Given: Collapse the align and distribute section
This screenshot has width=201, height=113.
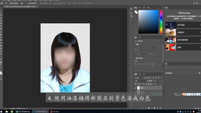Looking at the screenshot, I should click(135, 58).
